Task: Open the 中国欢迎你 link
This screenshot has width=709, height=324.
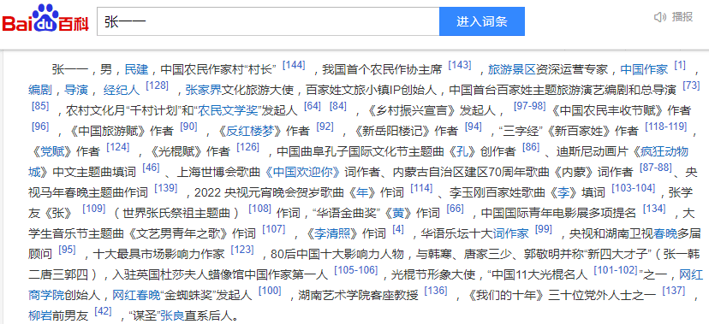Action: 302,172
